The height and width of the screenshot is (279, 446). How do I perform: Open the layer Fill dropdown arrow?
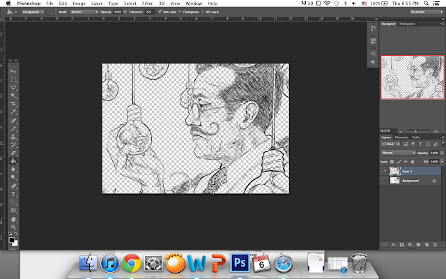click(x=442, y=161)
